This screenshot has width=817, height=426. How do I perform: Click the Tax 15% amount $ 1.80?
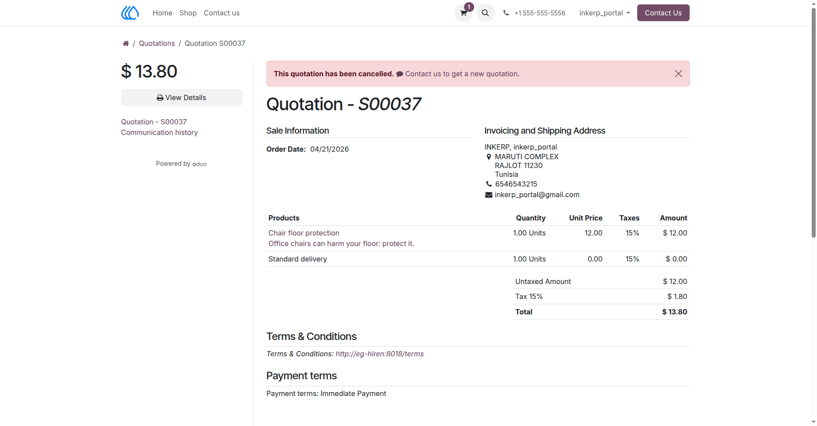pyautogui.click(x=677, y=296)
